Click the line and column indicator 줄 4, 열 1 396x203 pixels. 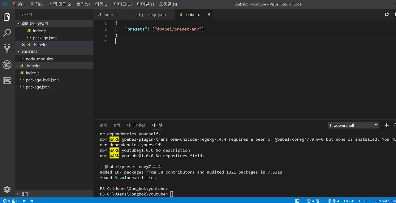coord(315,201)
